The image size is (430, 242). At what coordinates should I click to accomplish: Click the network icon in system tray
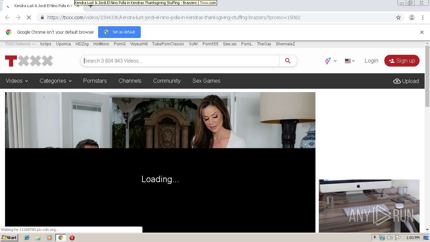tap(382, 238)
